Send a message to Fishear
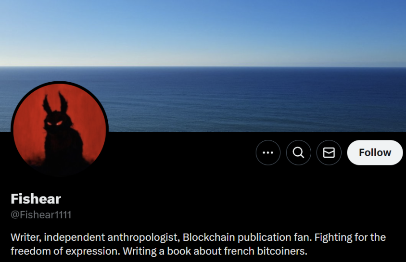 (329, 152)
